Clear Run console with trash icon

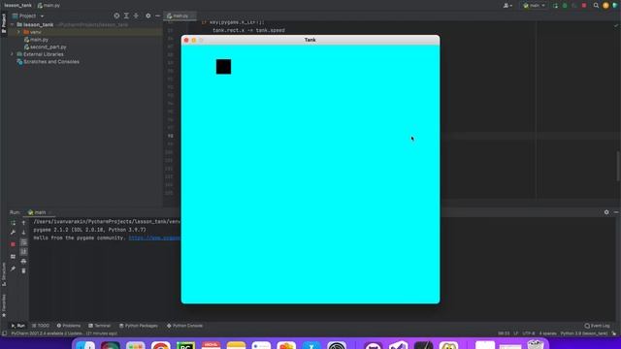[23, 270]
